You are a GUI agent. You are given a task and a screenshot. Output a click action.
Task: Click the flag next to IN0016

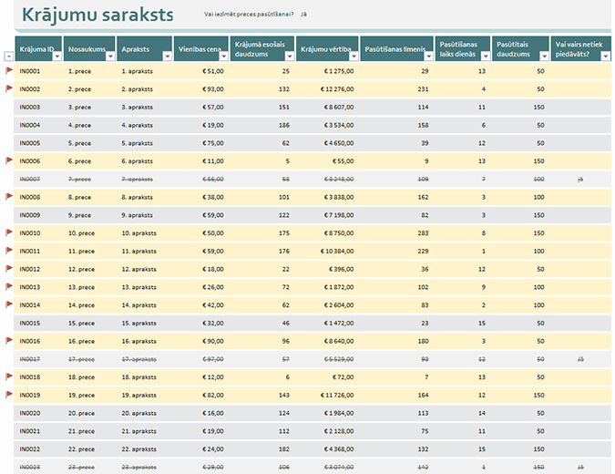coord(10,340)
